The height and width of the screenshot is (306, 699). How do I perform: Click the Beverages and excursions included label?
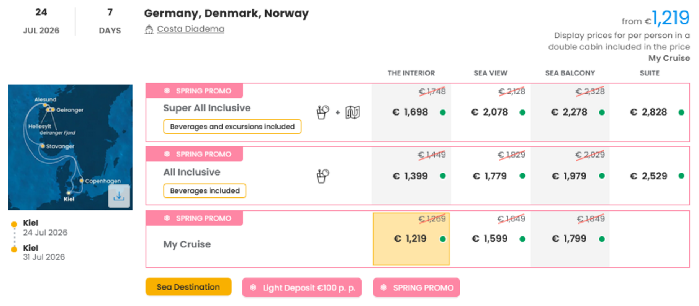click(232, 127)
